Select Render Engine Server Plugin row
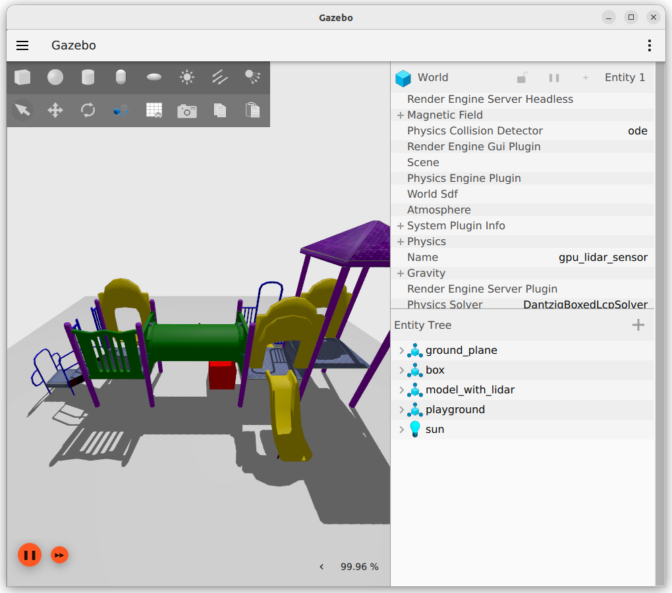 click(522, 289)
